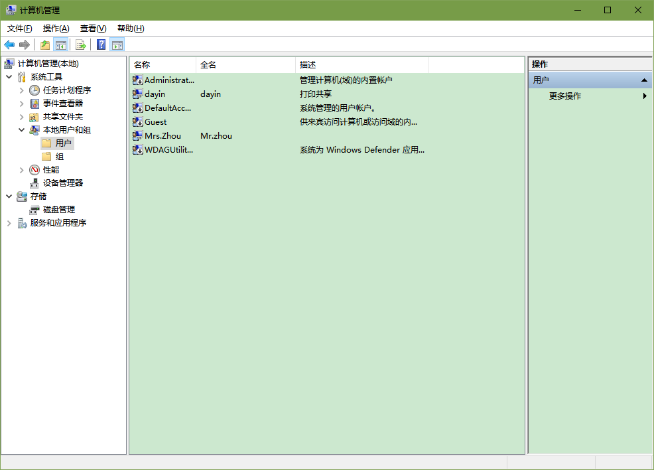Toggle the console tree show/hide icon
654x470 pixels.
coord(61,44)
